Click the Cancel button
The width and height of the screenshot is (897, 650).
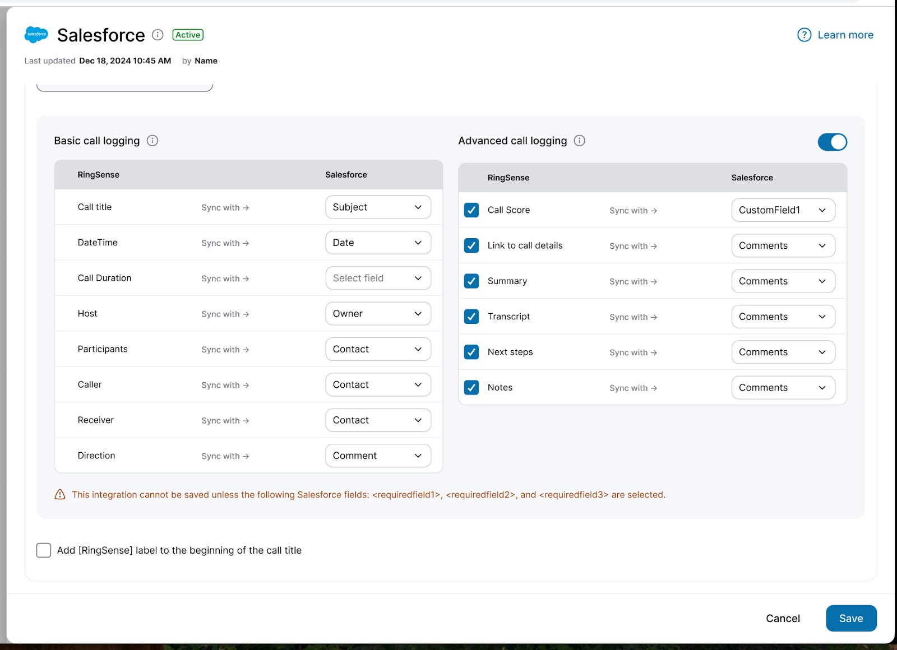click(x=783, y=618)
